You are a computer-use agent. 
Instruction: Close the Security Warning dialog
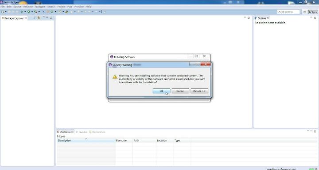click(x=206, y=64)
